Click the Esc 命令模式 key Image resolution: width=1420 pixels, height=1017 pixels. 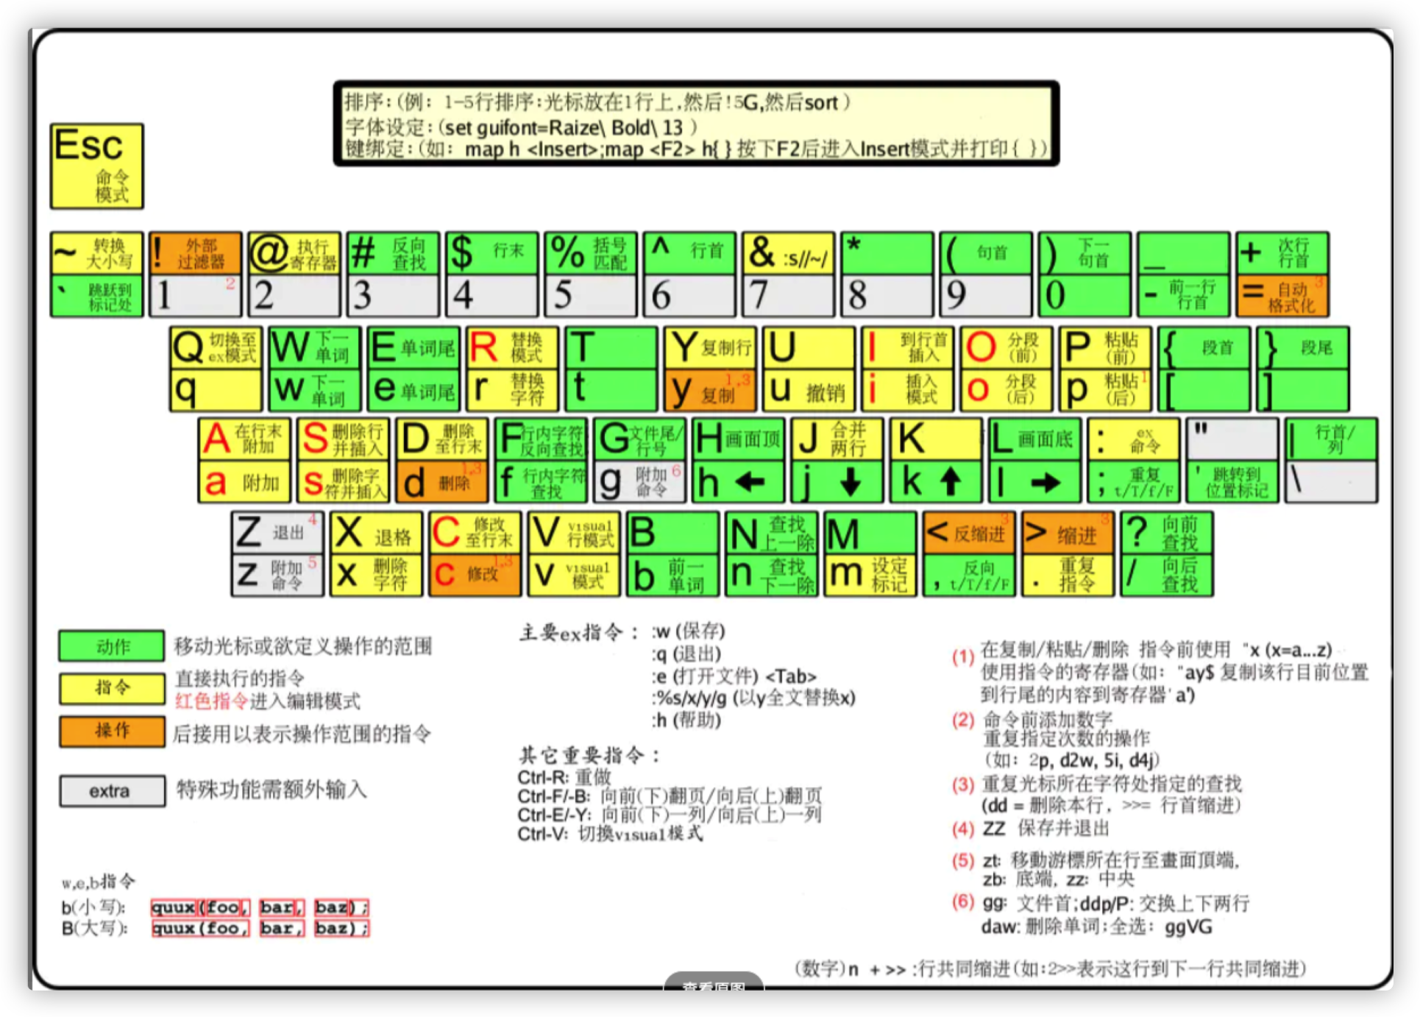click(96, 166)
